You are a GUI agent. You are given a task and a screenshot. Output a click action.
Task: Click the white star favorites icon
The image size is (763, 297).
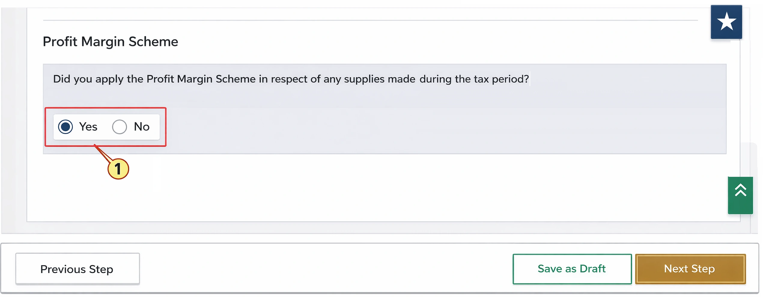pos(726,22)
